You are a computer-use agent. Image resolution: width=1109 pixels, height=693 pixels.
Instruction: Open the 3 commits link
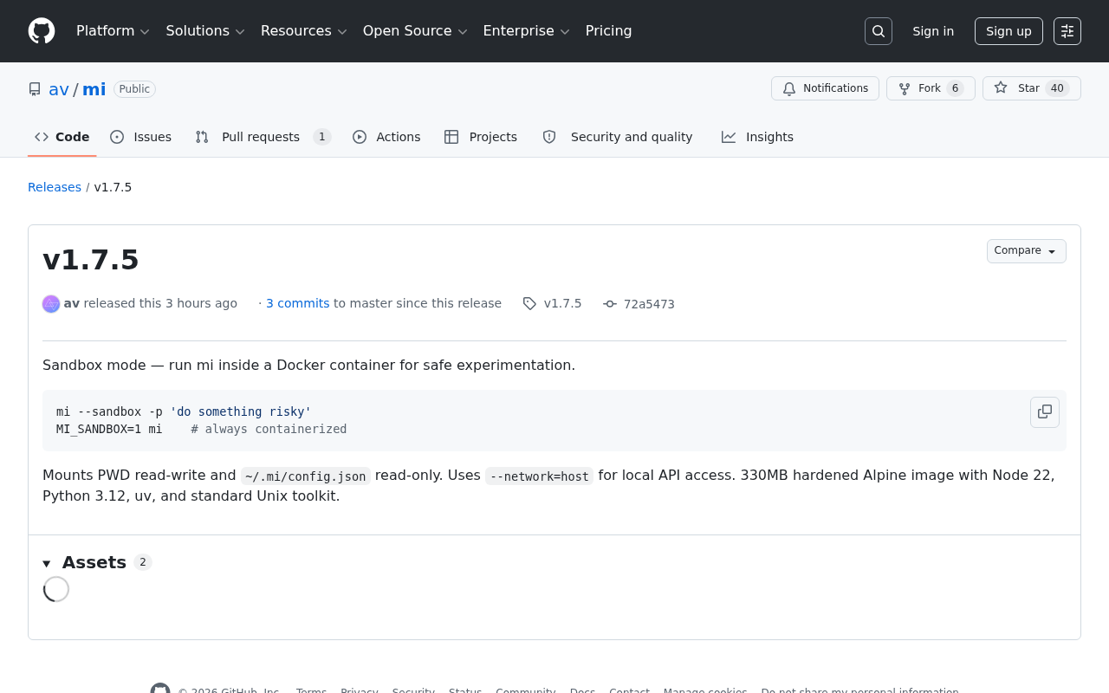pyautogui.click(x=298, y=303)
